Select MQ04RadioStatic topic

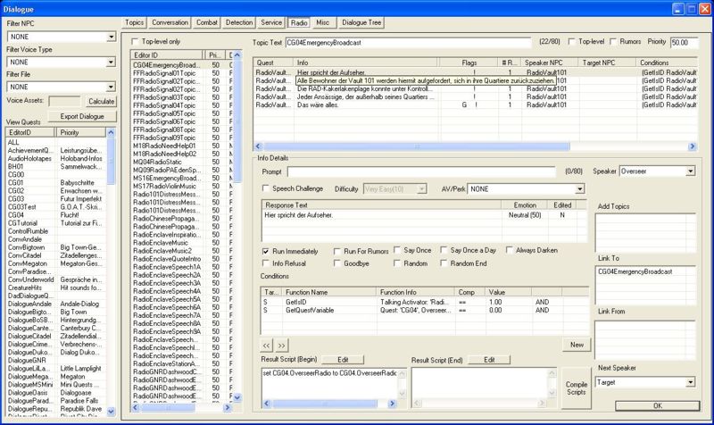coord(157,162)
